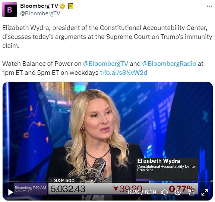
Task: Seek along the video progress bar
Action: [x=108, y=181]
